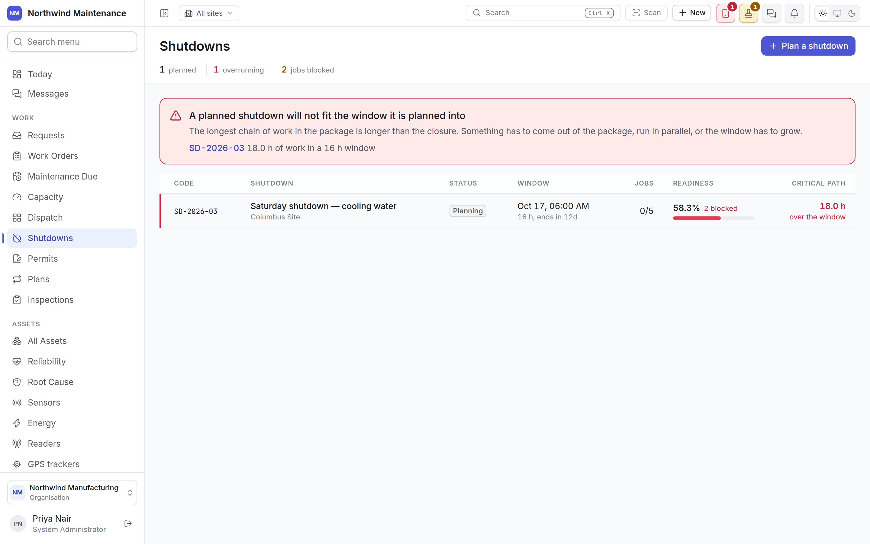Go to Today in sidebar
870x544 pixels.
click(72, 74)
